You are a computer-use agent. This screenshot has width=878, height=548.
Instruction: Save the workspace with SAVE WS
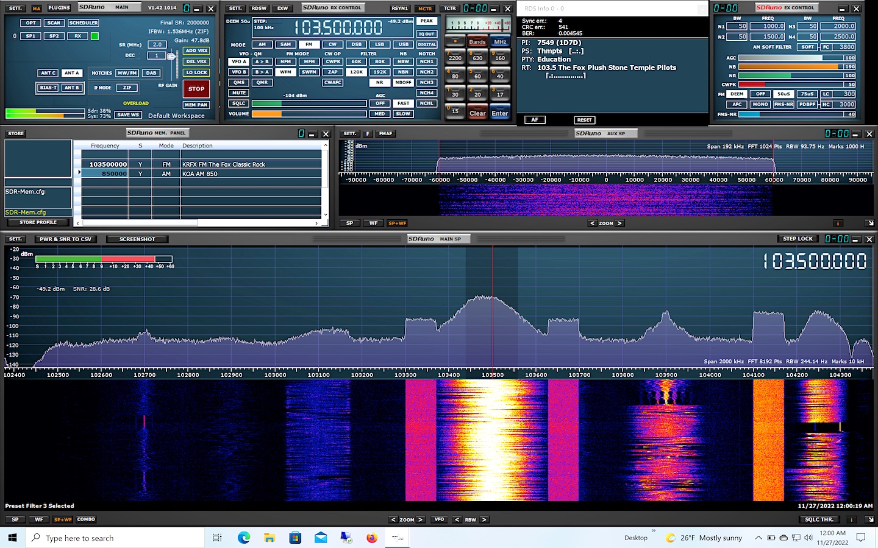tap(127, 114)
